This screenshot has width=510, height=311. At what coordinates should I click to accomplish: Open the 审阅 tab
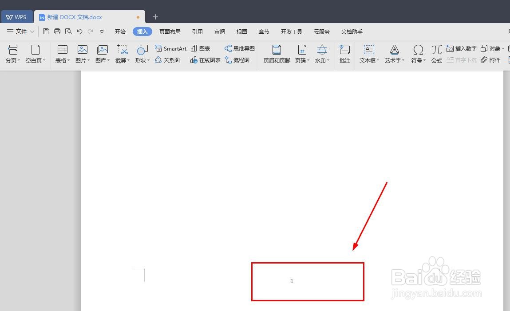(x=220, y=31)
